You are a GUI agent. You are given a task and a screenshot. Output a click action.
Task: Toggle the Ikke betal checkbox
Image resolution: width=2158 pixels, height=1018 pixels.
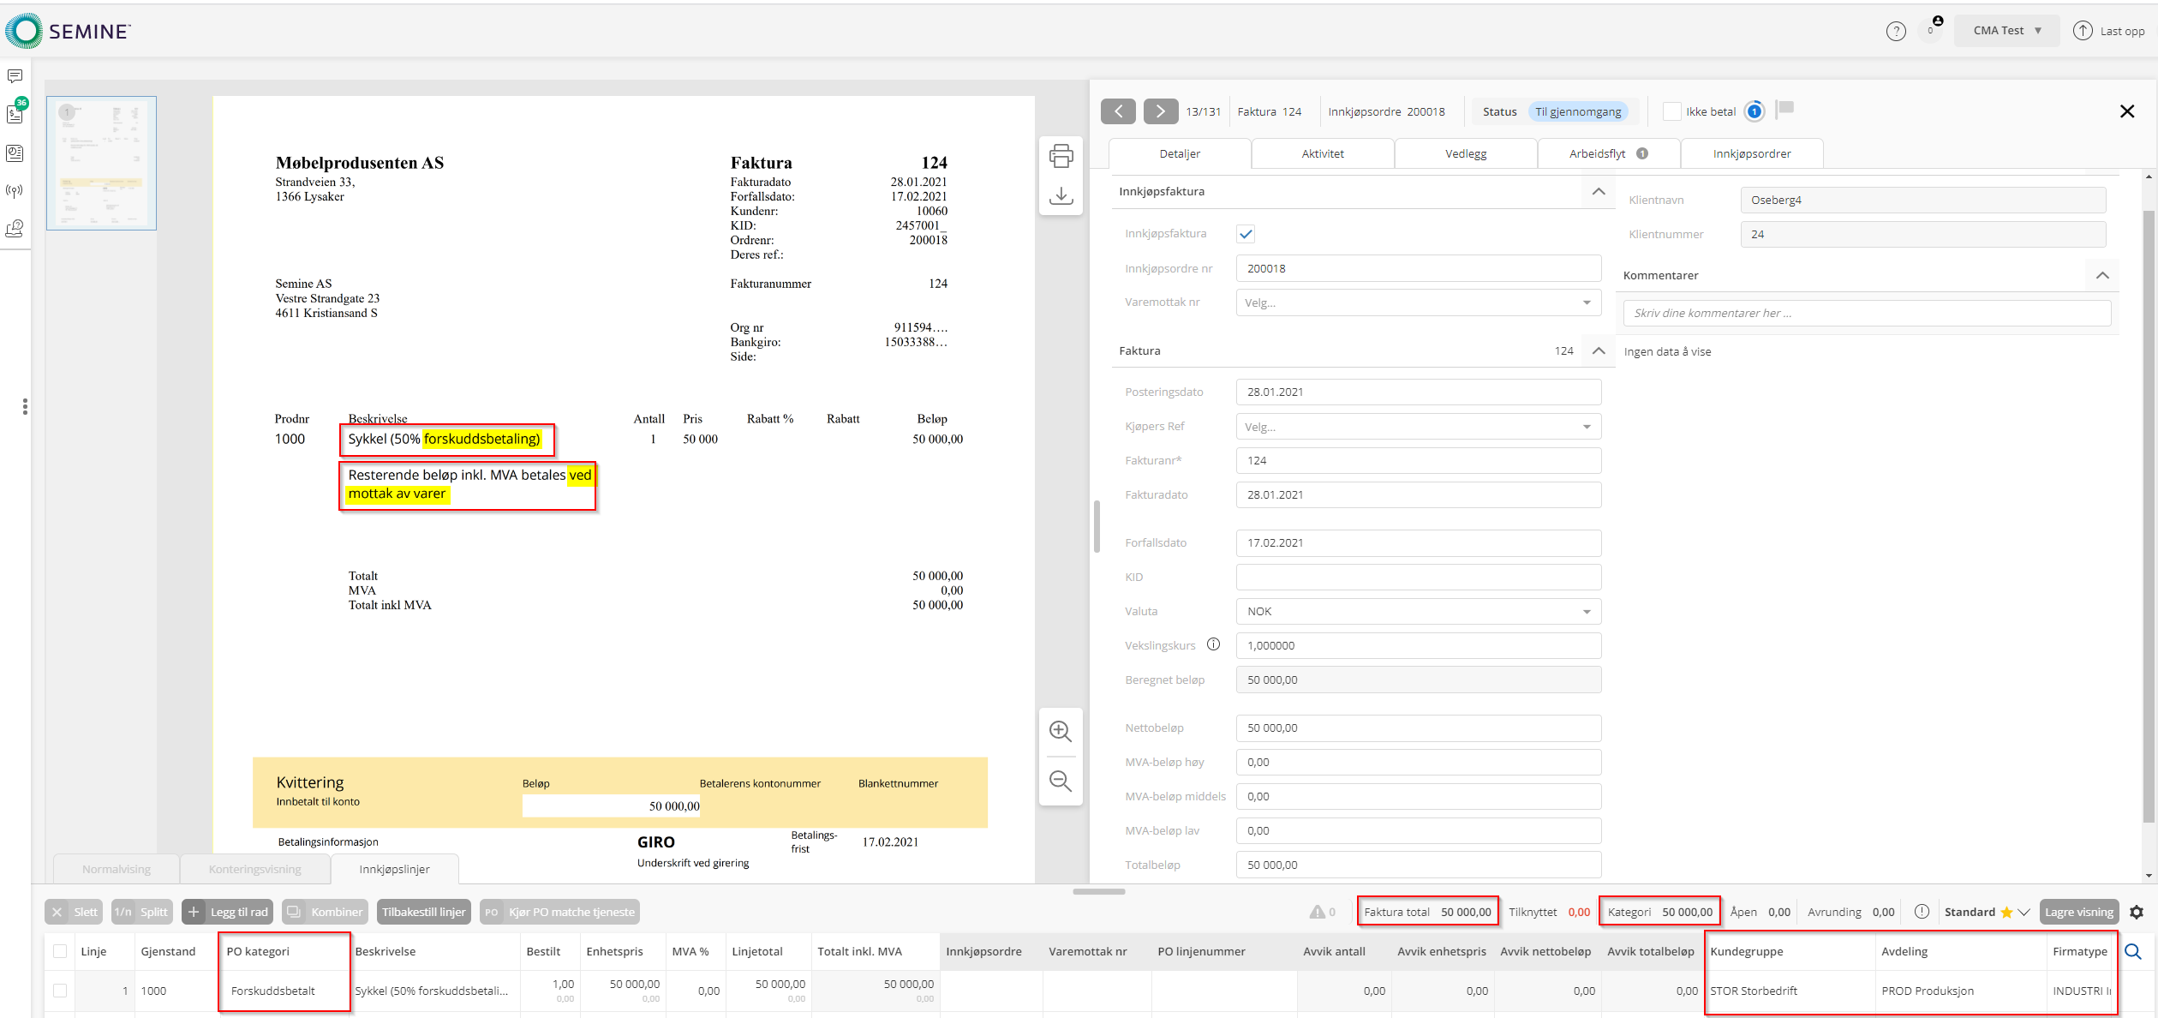point(1671,111)
